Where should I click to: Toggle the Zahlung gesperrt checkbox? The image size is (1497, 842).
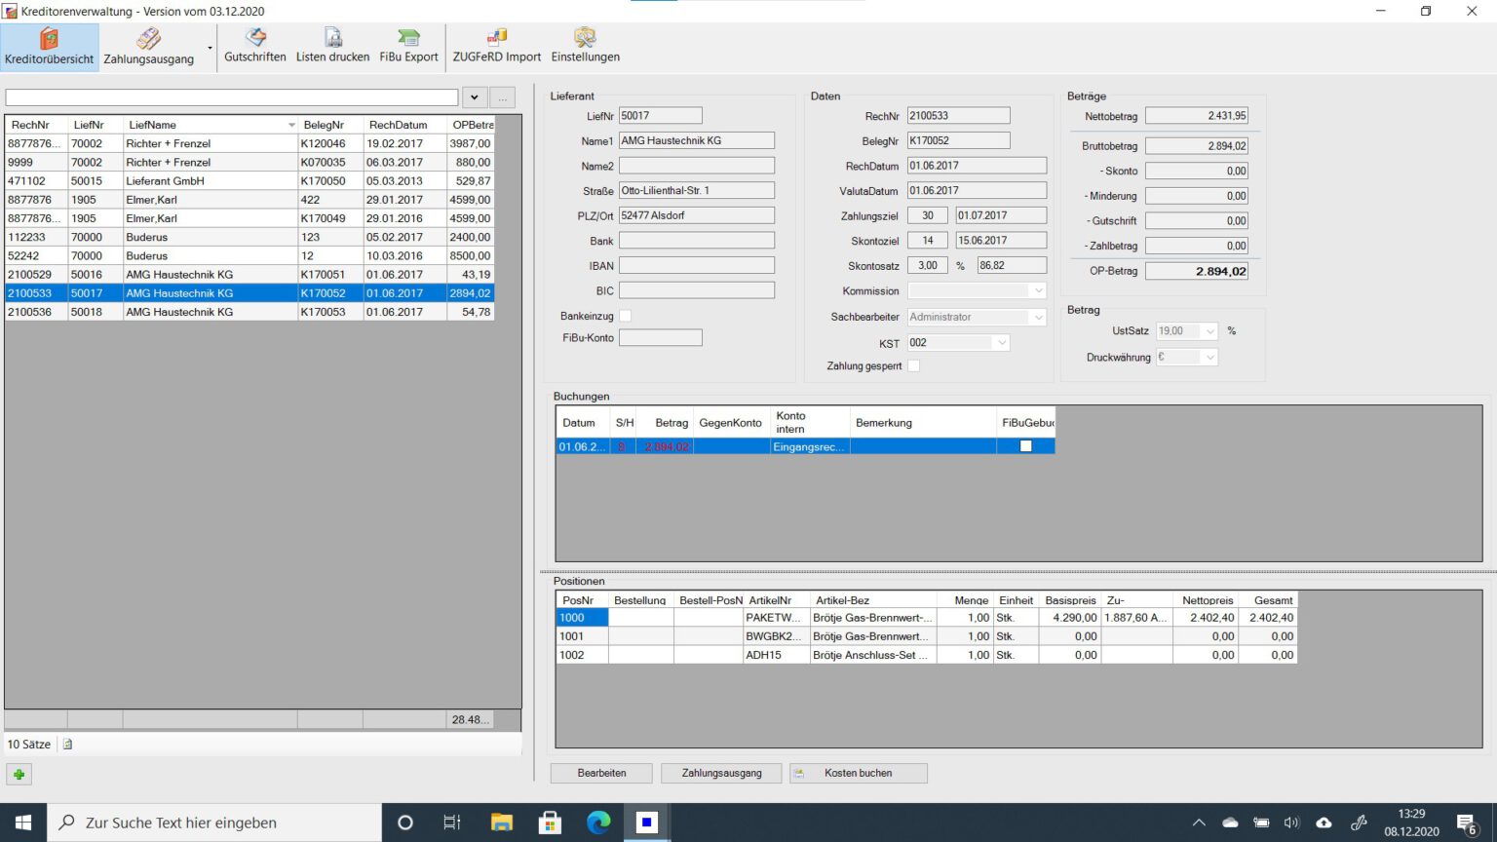click(914, 366)
